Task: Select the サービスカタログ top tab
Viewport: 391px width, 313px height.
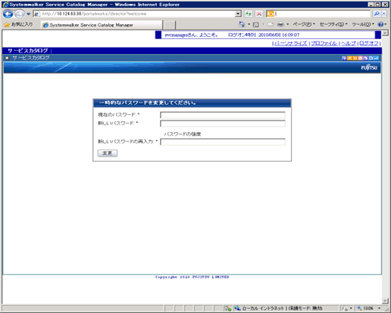Action: 27,51
